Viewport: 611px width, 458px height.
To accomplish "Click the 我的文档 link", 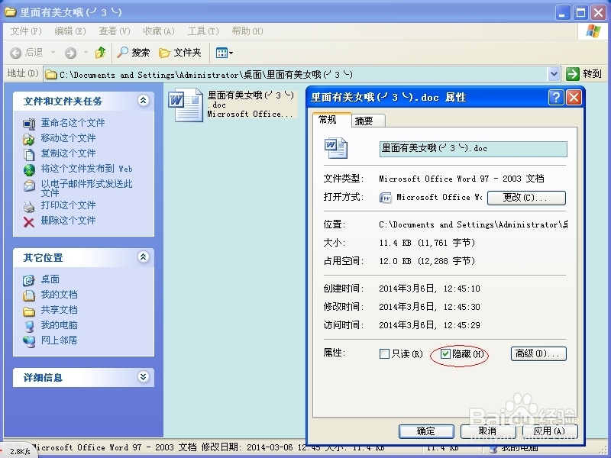I will click(x=60, y=295).
